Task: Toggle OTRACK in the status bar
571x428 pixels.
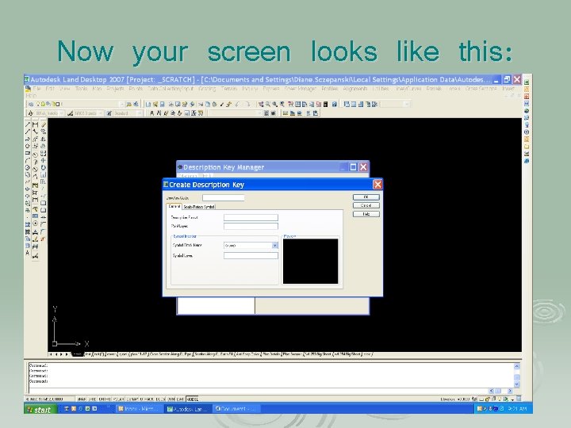Action: pyautogui.click(x=147, y=399)
